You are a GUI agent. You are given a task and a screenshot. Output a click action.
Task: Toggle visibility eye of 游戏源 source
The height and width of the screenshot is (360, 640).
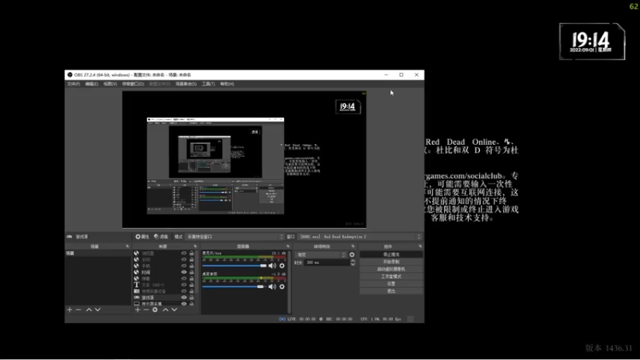coord(184,298)
